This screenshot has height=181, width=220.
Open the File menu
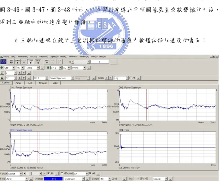coord(6,57)
